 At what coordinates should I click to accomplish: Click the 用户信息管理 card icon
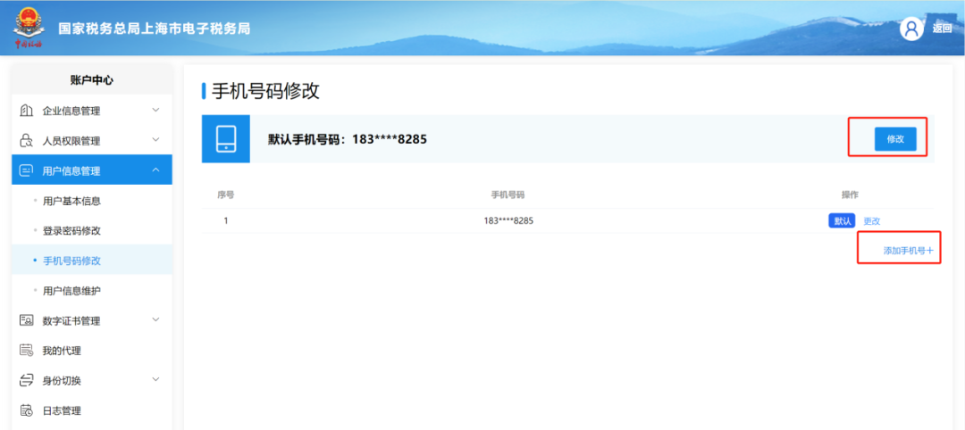(27, 170)
